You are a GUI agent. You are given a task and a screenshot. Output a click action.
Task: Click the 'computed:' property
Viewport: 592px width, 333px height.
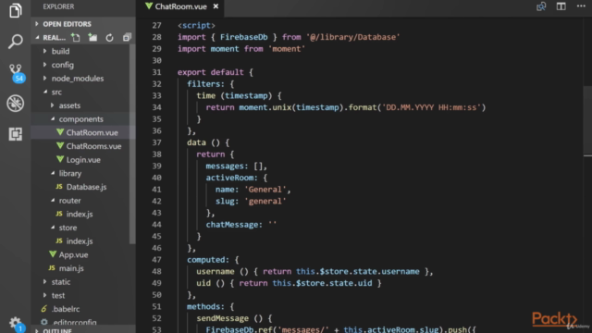[x=208, y=260]
